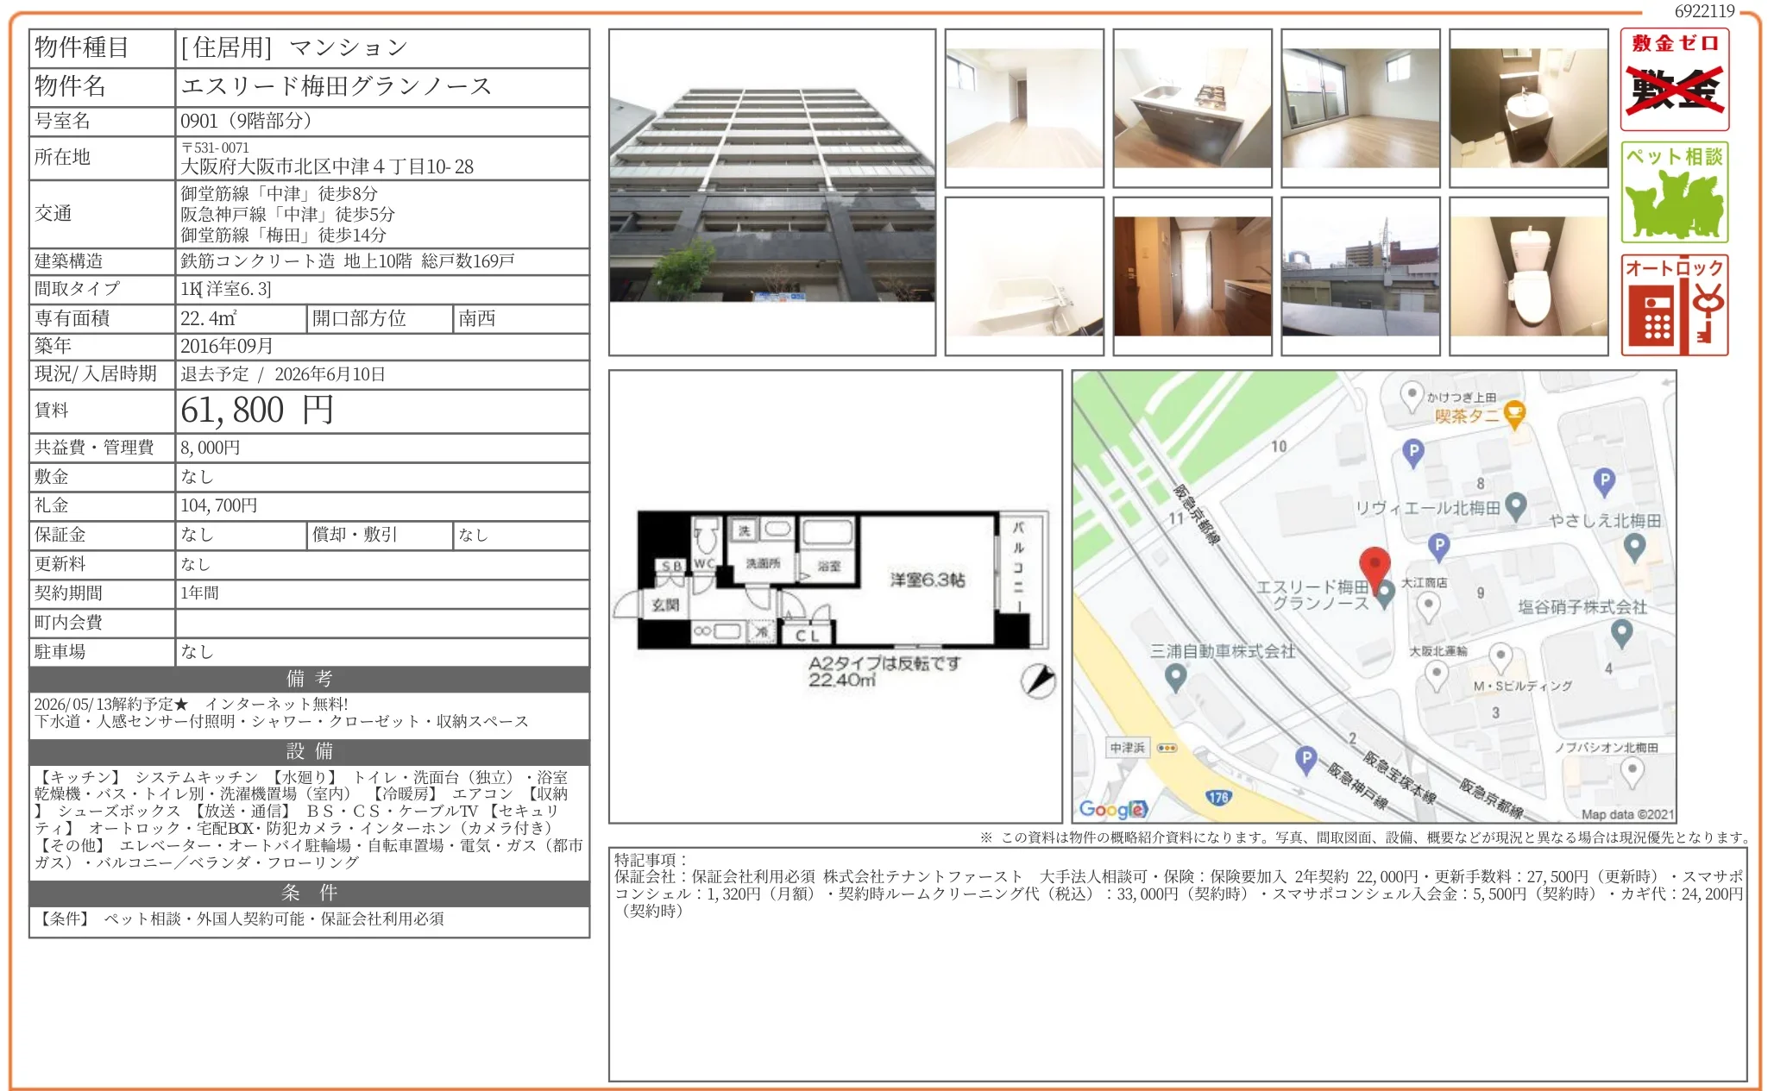Click the 敷金ゼロ badge icon

pos(1674,79)
